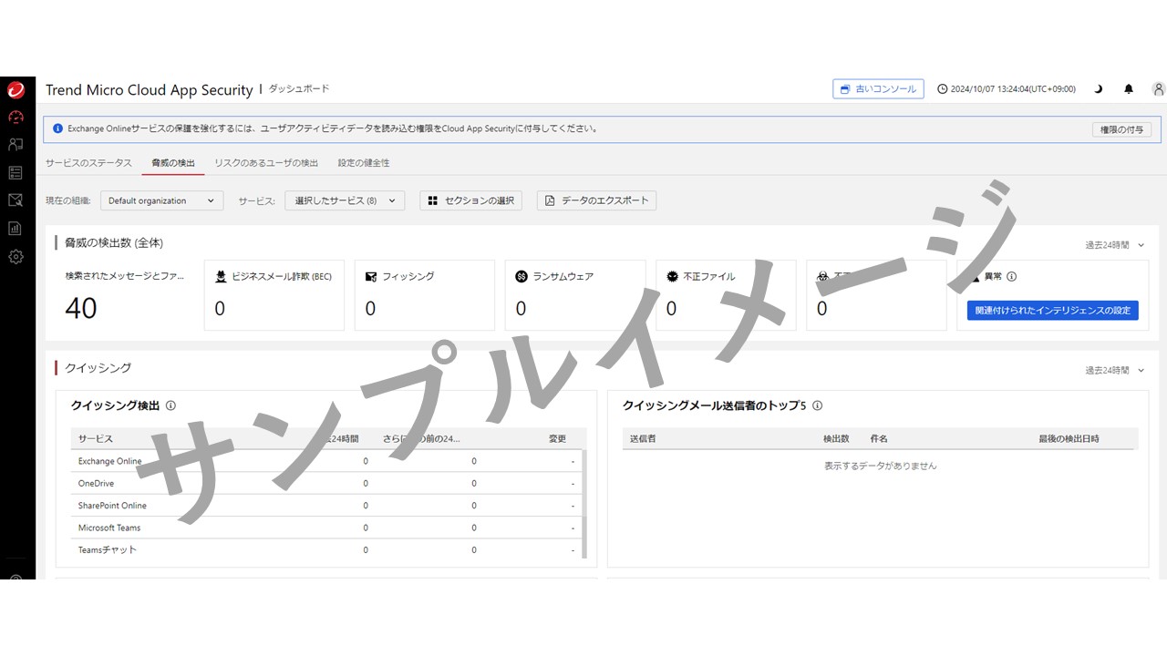1167x656 pixels.
Task: Click the 権限の付与 button
Action: pyautogui.click(x=1121, y=129)
